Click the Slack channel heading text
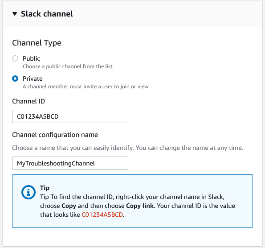The height and width of the screenshot is (248, 265). point(47,14)
